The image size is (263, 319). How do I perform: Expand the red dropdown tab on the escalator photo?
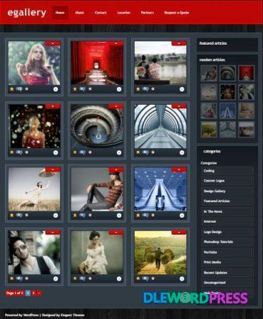[179, 169]
